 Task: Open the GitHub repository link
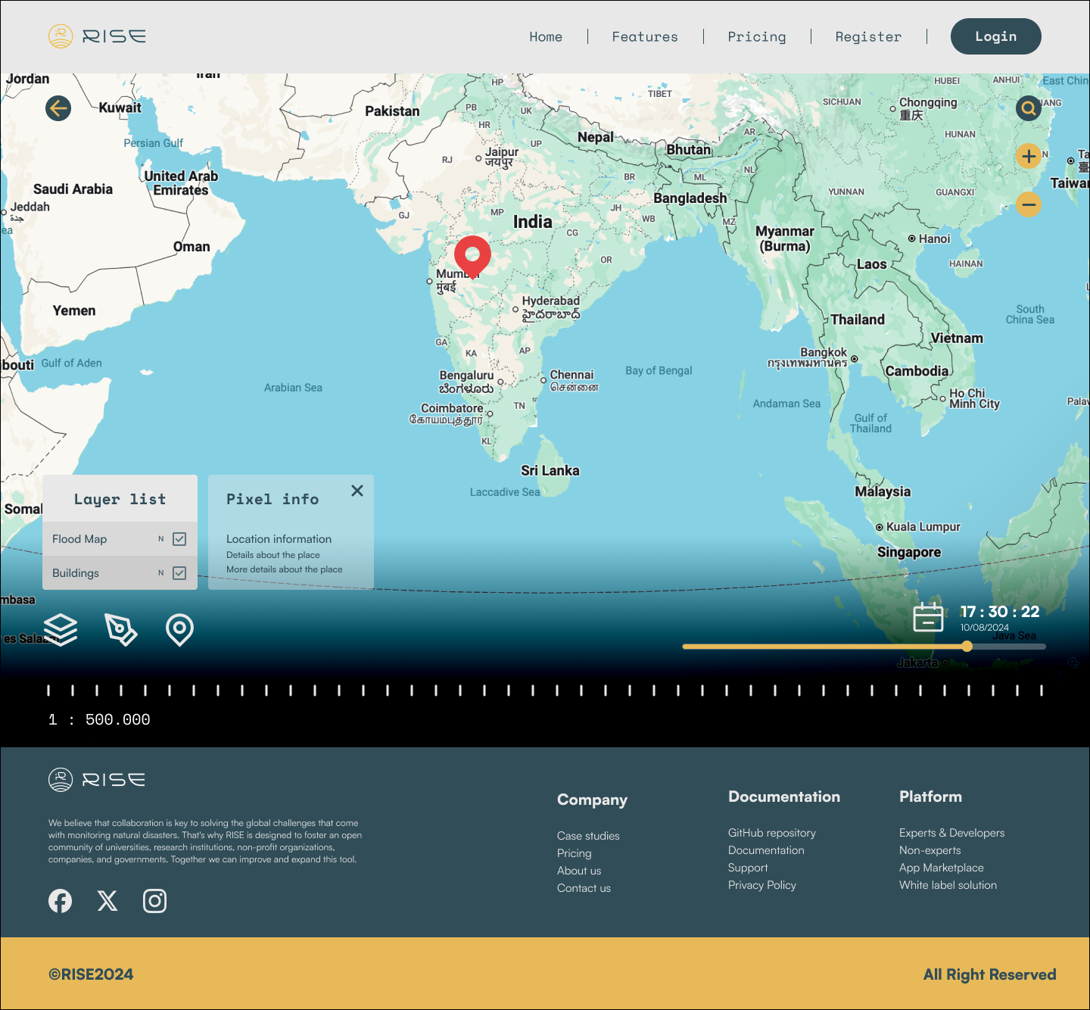tap(771, 833)
